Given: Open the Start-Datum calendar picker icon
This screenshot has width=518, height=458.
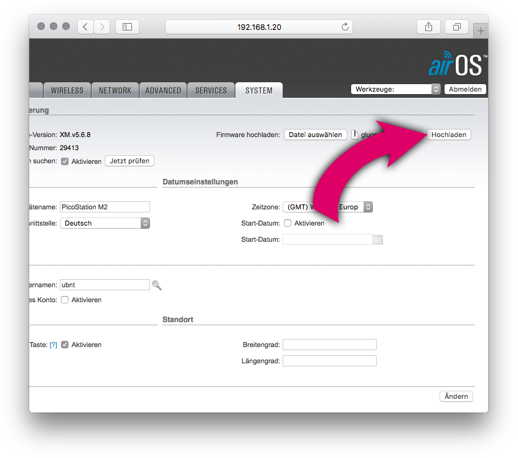Looking at the screenshot, I should [378, 239].
